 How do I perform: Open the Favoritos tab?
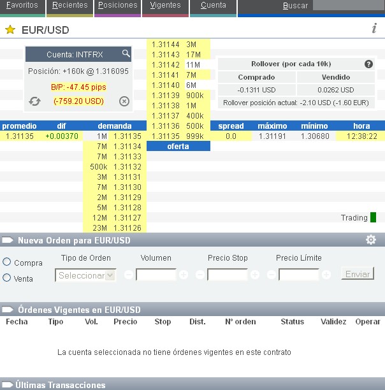pos(22,8)
